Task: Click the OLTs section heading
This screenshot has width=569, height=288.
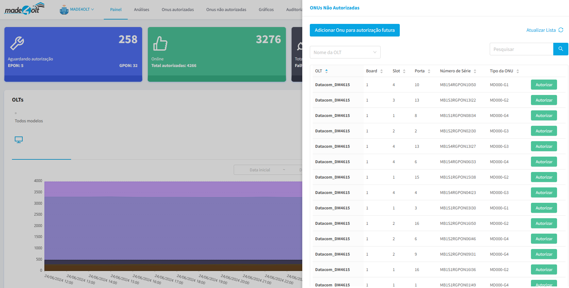Action: click(18, 100)
